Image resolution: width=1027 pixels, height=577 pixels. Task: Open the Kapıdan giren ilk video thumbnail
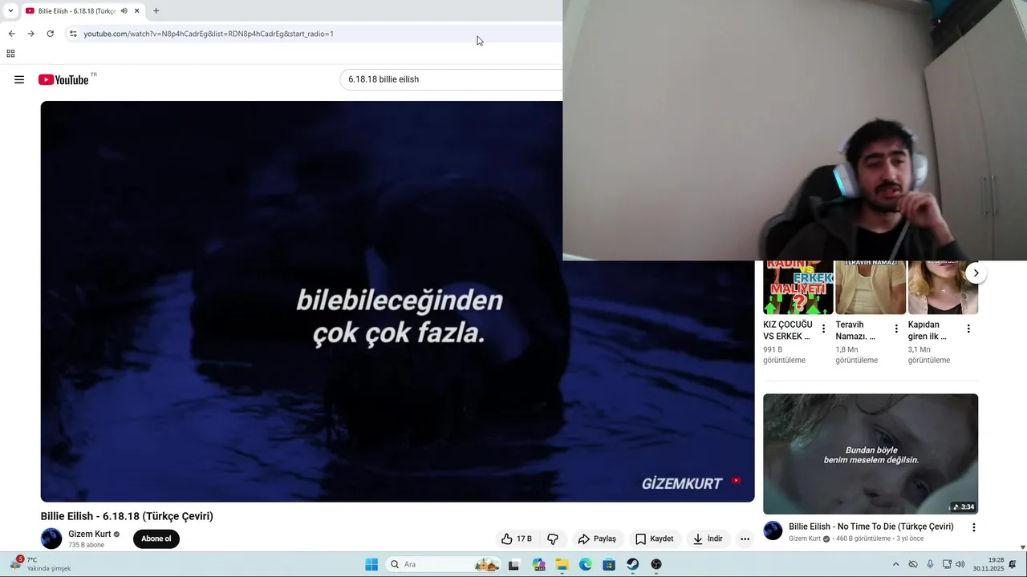(943, 287)
